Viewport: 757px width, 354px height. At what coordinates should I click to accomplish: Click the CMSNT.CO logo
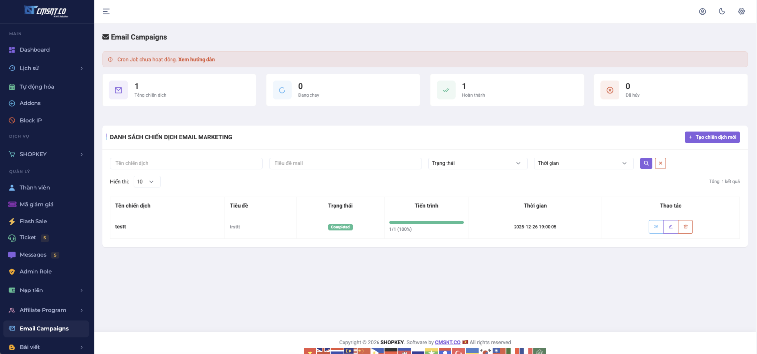click(47, 11)
